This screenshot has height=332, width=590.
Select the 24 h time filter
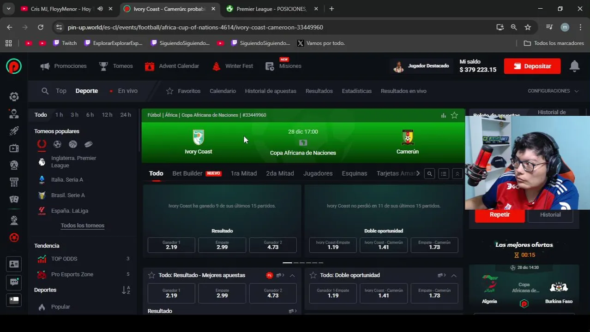point(126,115)
